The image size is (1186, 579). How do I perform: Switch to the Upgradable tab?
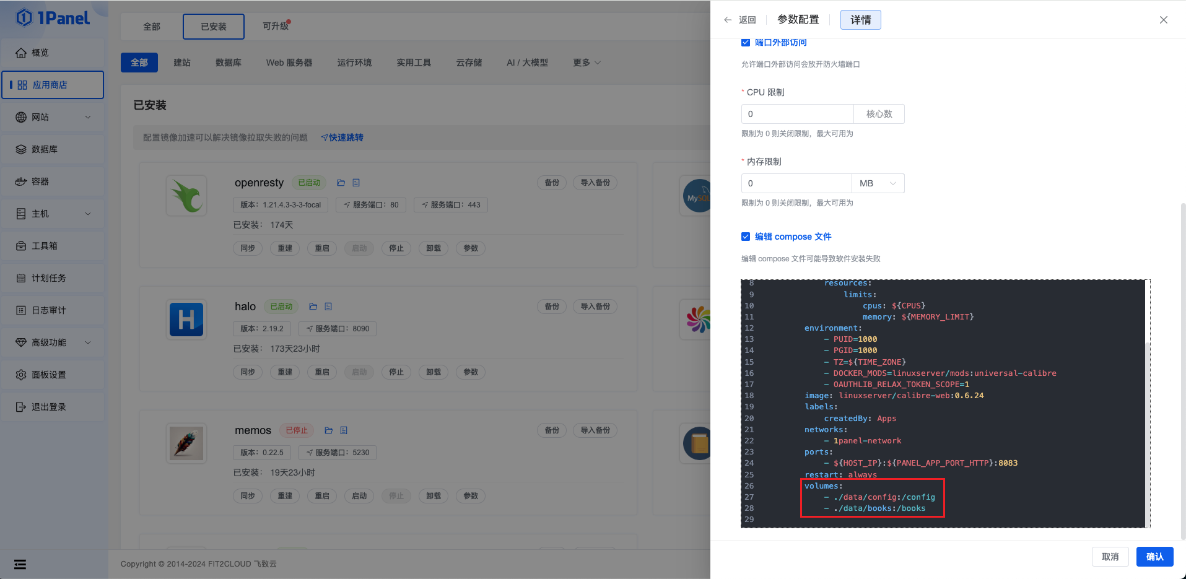pos(276,26)
